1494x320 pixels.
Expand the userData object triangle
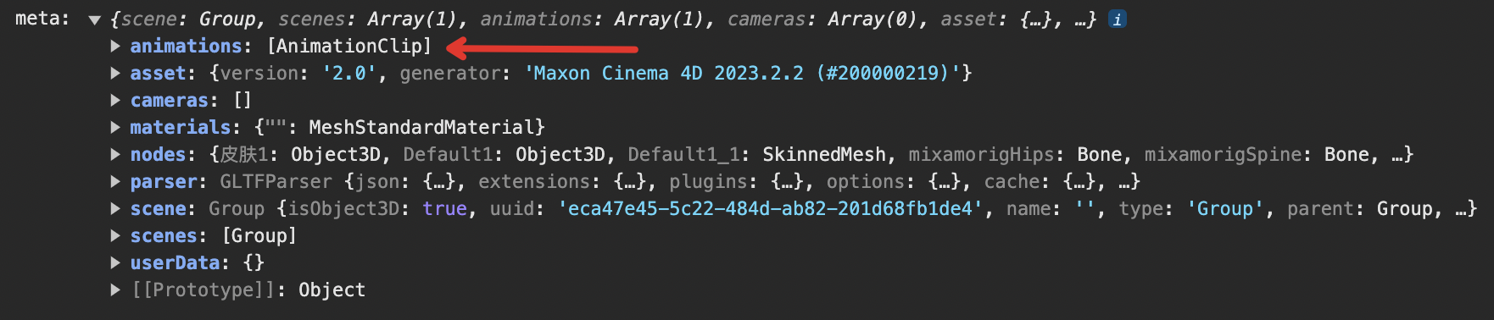(x=115, y=262)
